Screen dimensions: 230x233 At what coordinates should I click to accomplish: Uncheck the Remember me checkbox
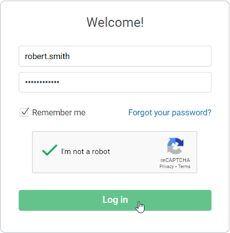point(24,112)
